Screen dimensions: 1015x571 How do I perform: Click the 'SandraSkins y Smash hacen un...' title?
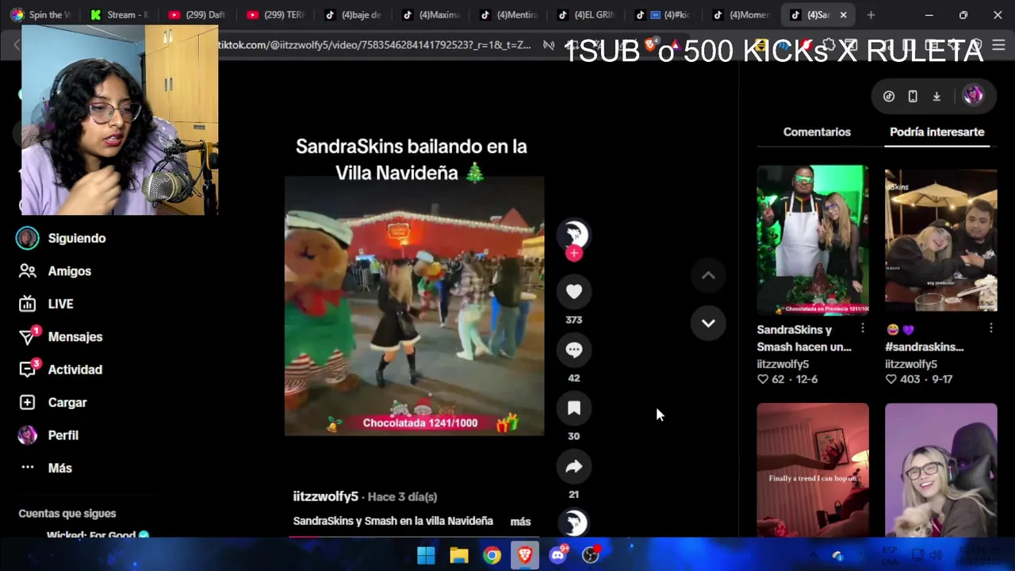pos(803,338)
